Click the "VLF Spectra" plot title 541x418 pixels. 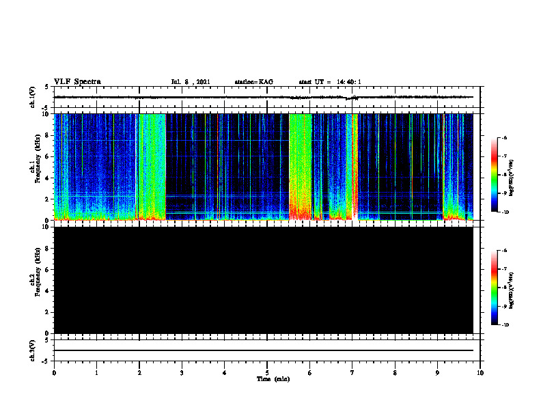point(77,82)
